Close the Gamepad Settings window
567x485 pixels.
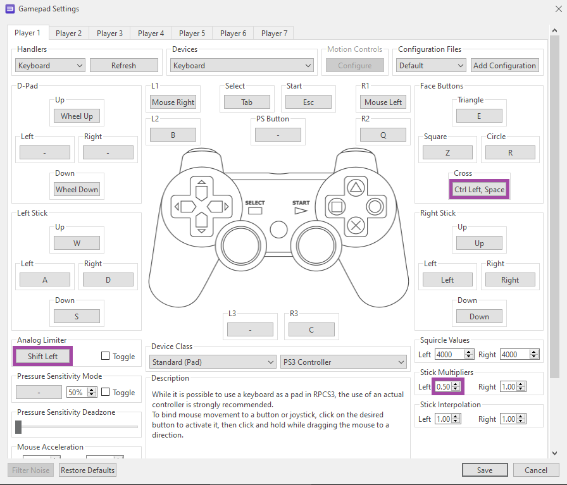558,9
